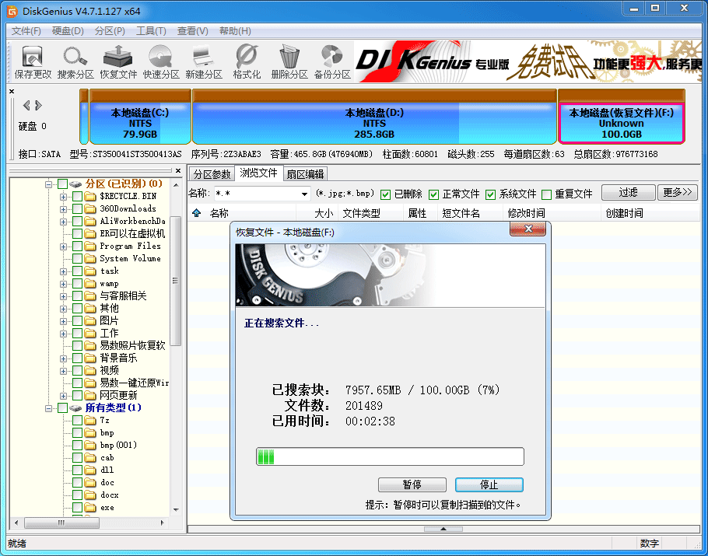Expand the 与客服相关 folder node
The image size is (708, 556).
click(x=63, y=296)
